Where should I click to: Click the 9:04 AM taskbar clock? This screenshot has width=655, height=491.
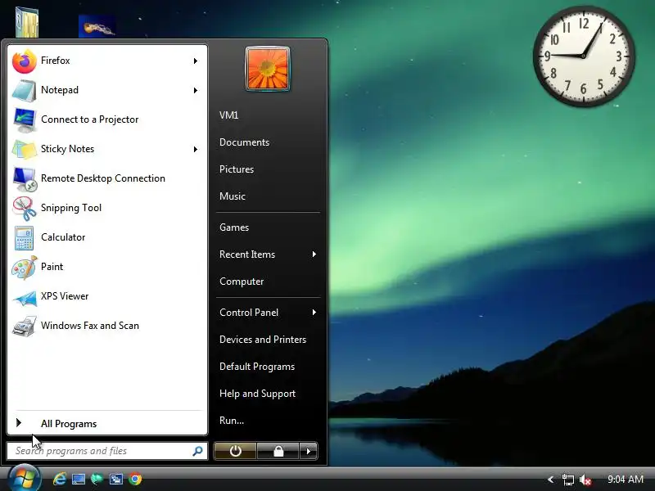(626, 480)
